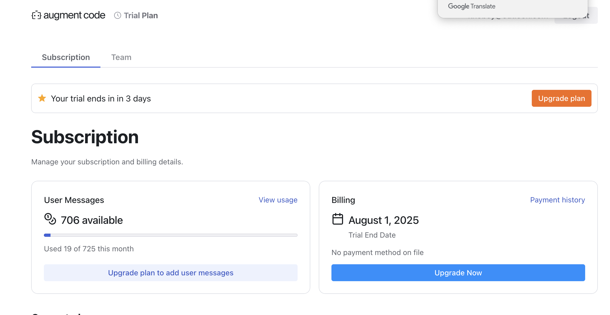Click the trial ends in 3 days banner text

101,99
